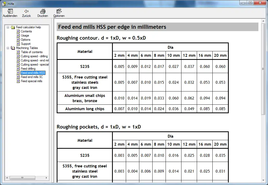Click the page icon beside Usage
268x185 pixels.
(18, 35)
